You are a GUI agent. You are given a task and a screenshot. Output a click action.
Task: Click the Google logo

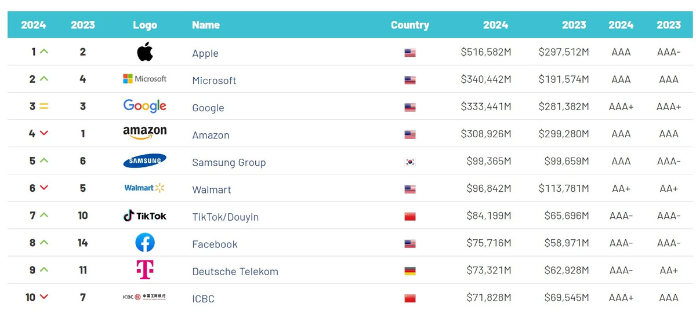pyautogui.click(x=145, y=106)
